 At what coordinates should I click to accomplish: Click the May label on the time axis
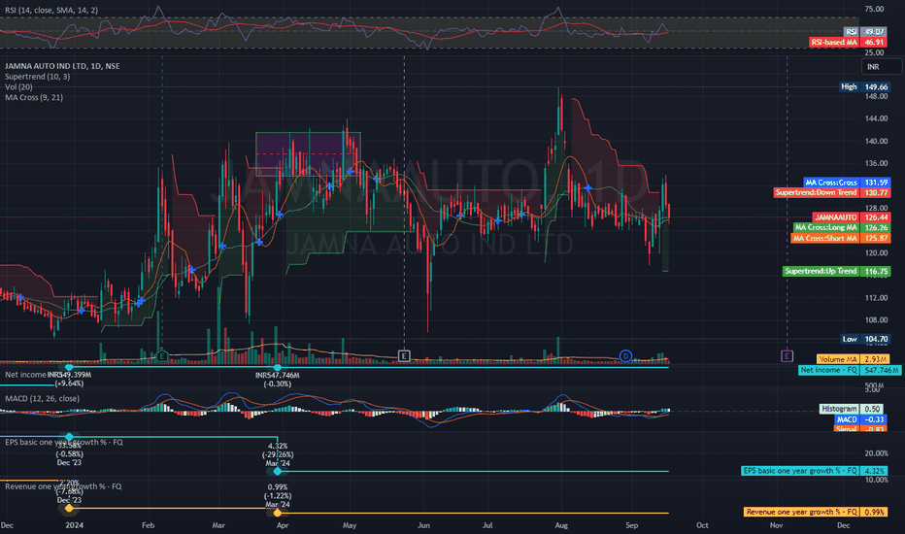tap(350, 526)
